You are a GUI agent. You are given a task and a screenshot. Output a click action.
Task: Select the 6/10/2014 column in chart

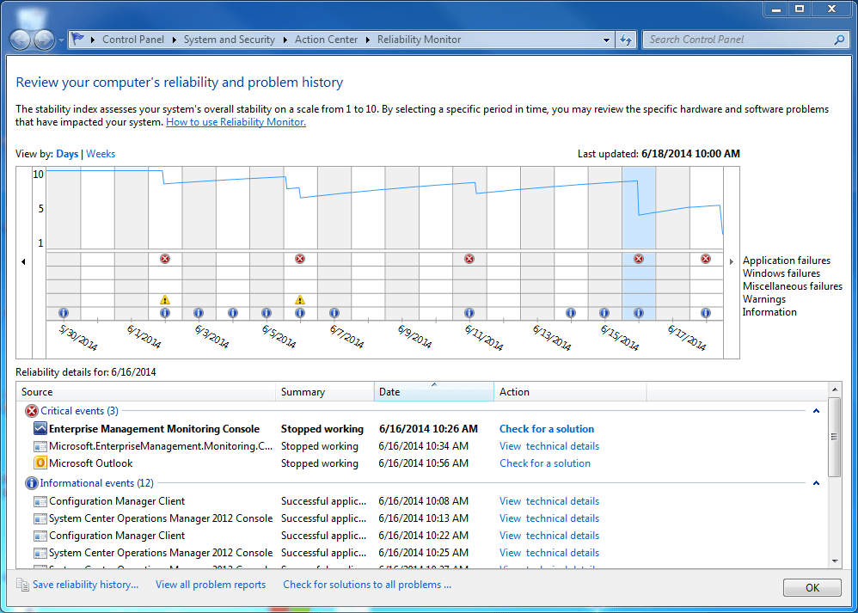click(436, 243)
